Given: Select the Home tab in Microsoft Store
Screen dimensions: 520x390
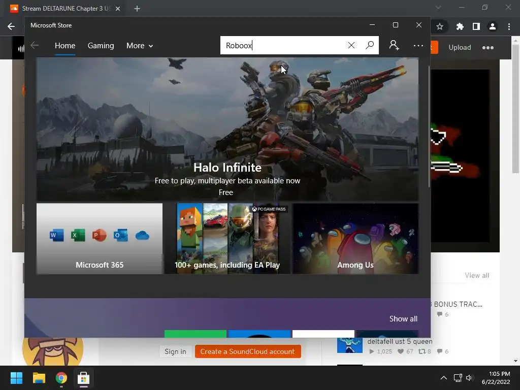Looking at the screenshot, I should click(65, 46).
